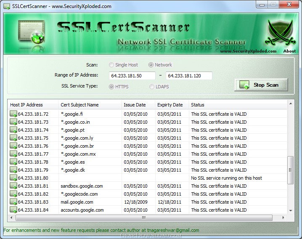Click the host icon for 64.233.181.81
The height and width of the screenshot is (239, 302).
click(13, 186)
